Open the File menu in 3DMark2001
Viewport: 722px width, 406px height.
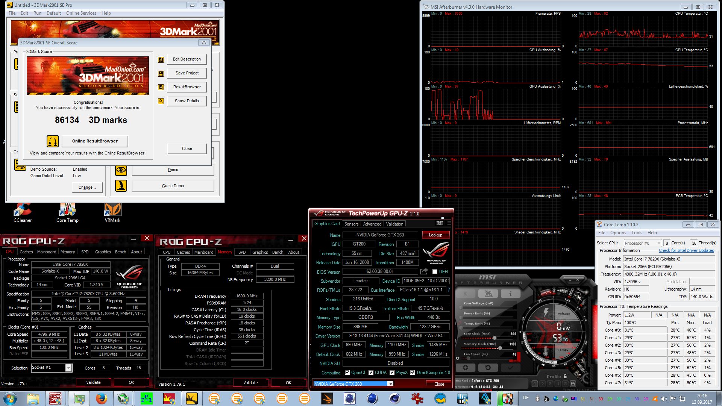pos(12,13)
